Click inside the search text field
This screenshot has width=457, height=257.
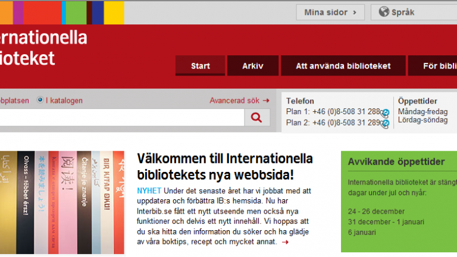tap(122, 117)
